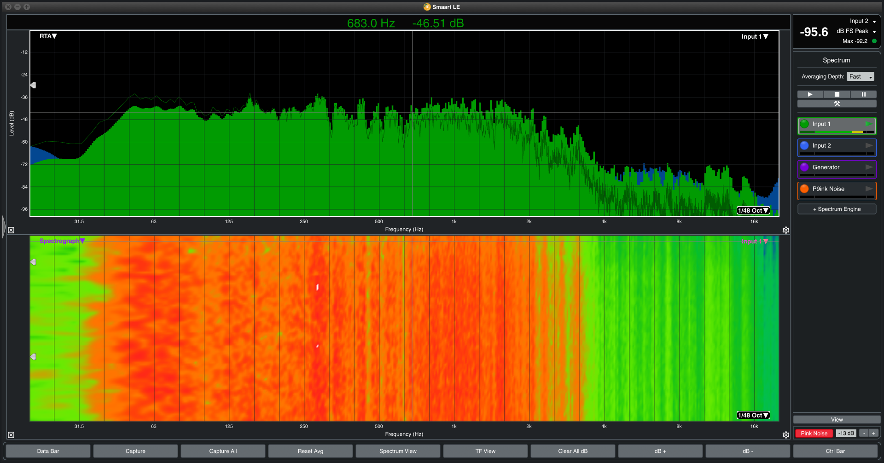Screen dimensions: 884x463
Task: Click the Spectrum panel heading
Action: (x=836, y=60)
